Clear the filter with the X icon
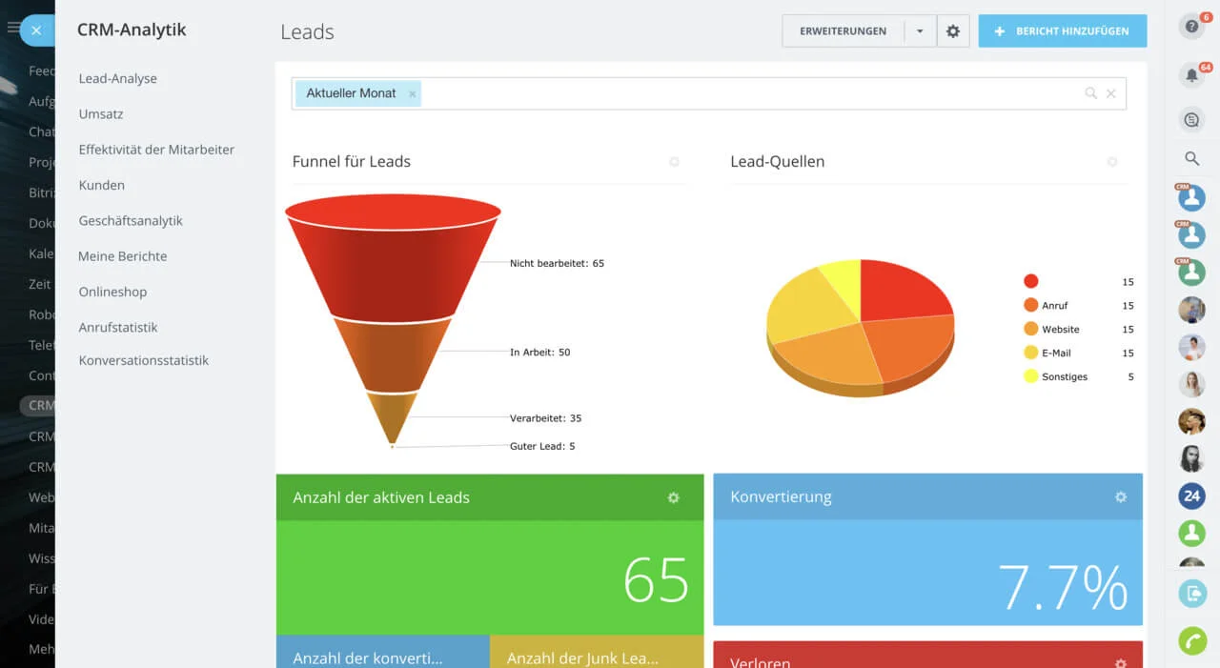This screenshot has width=1220, height=668. click(x=1110, y=93)
